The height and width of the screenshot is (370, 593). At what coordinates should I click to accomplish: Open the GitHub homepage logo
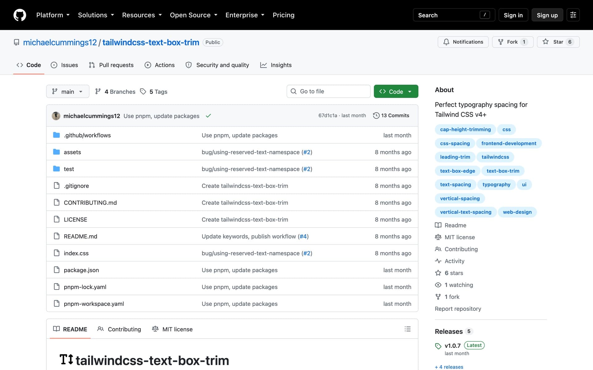[x=20, y=15]
